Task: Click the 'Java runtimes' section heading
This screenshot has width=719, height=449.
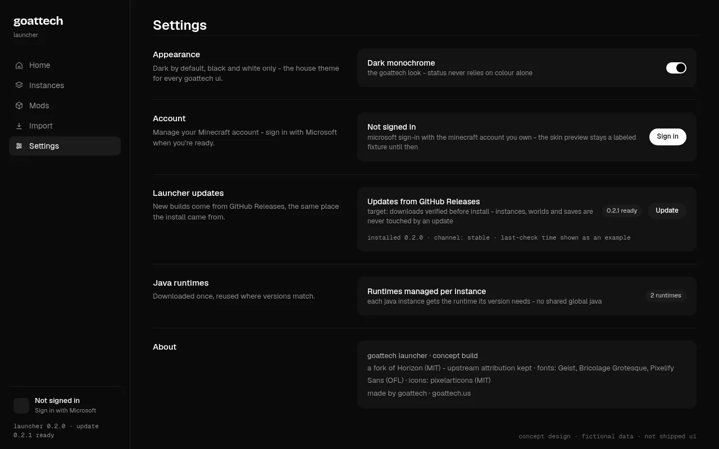Action: [180, 283]
